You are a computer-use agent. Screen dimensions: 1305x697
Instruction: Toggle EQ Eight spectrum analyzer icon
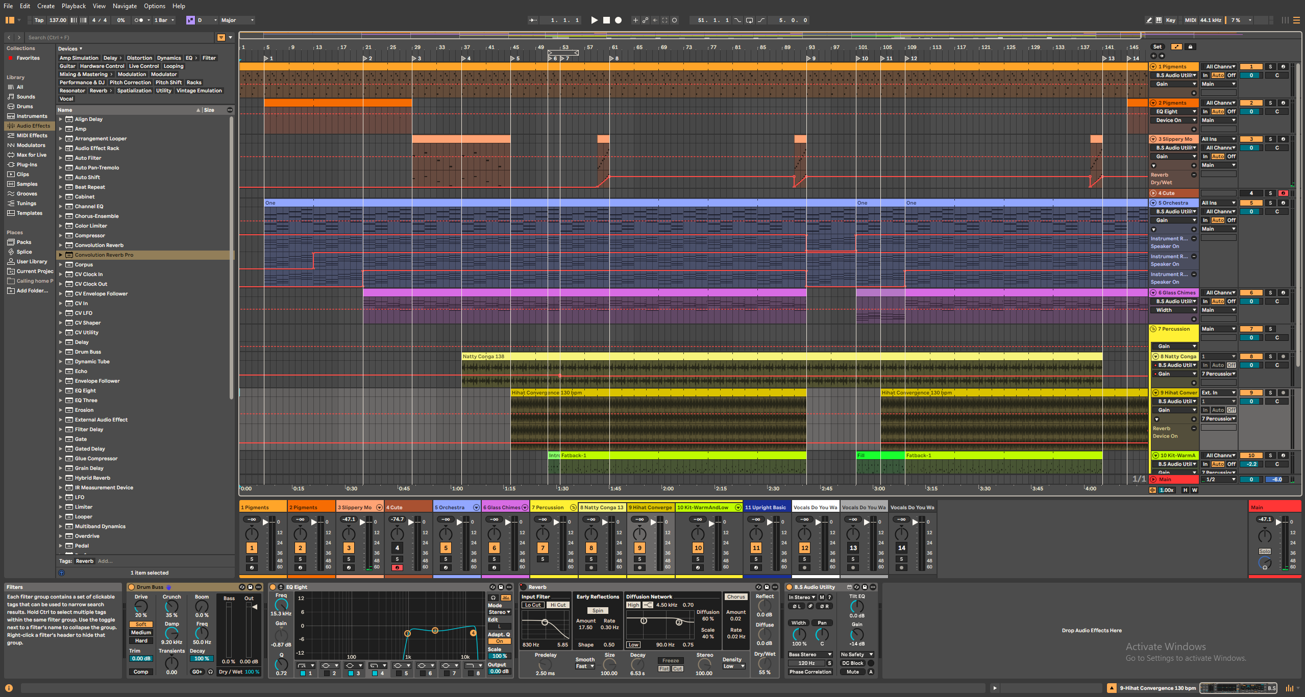pyautogui.click(x=506, y=598)
